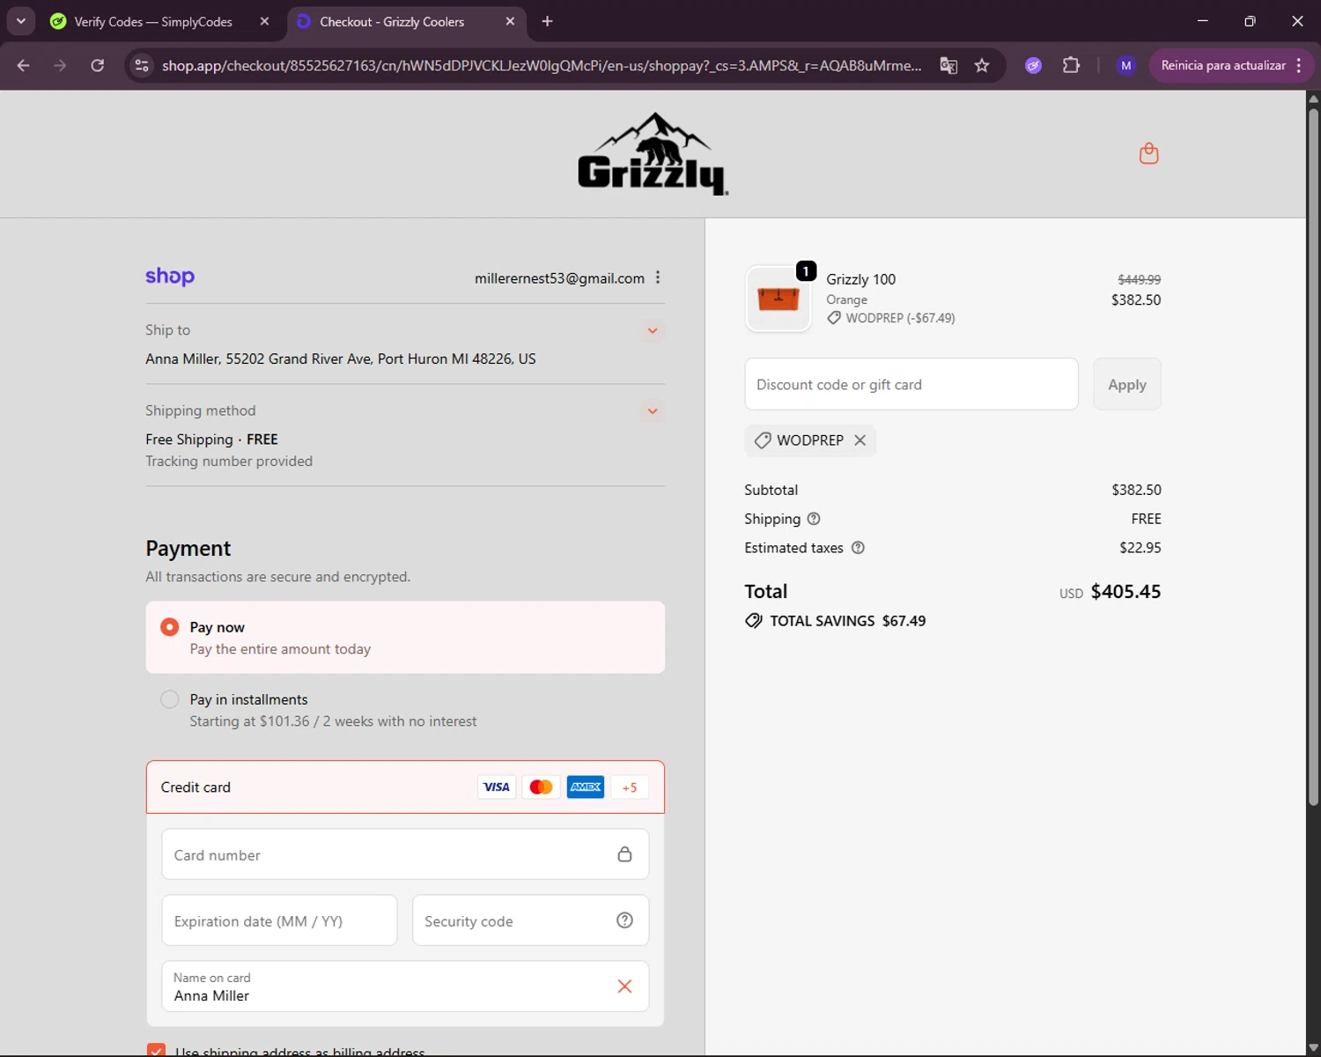Image resolution: width=1321 pixels, height=1057 pixels.
Task: Bookmark this page with the star
Action: [x=982, y=65]
